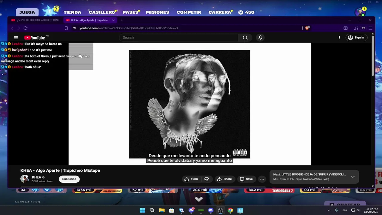Click the YouTube search input field
The image size is (382, 215).
pyautogui.click(x=178, y=38)
